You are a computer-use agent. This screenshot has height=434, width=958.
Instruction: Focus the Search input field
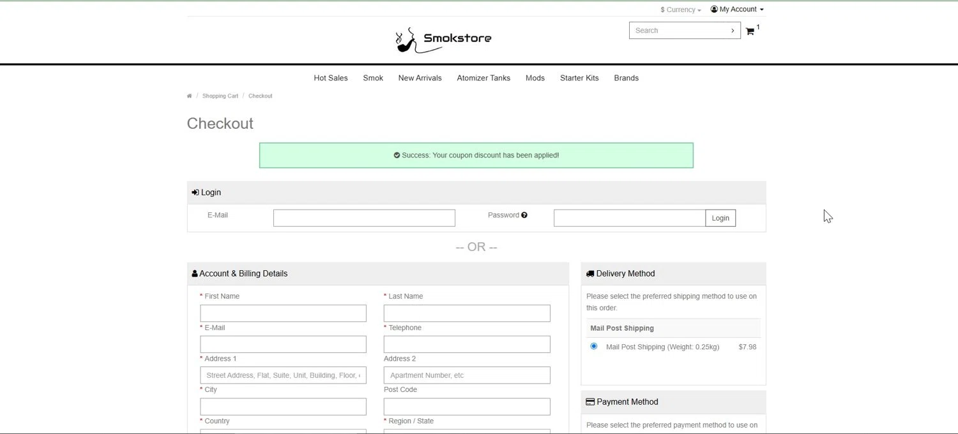click(x=678, y=31)
